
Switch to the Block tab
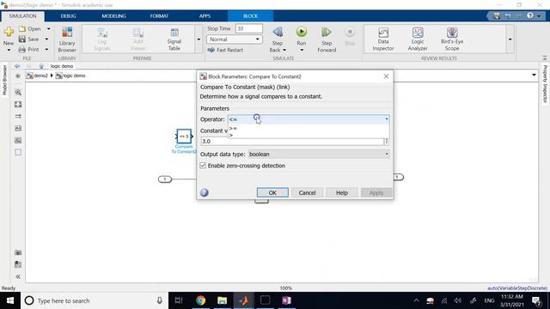click(250, 16)
